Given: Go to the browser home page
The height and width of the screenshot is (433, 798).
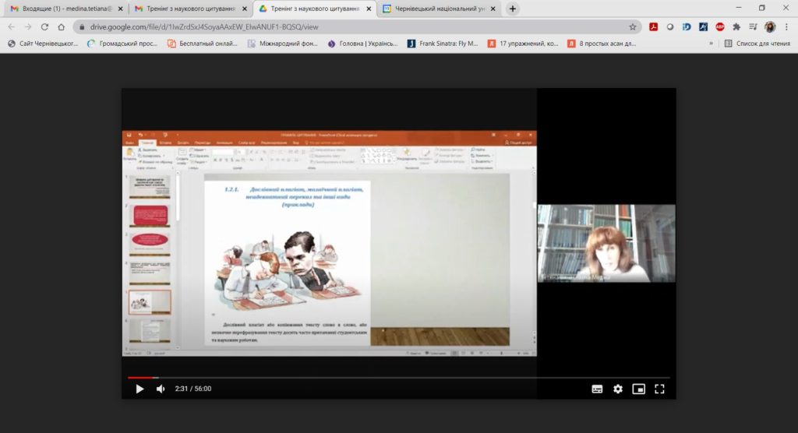Looking at the screenshot, I should point(61,27).
